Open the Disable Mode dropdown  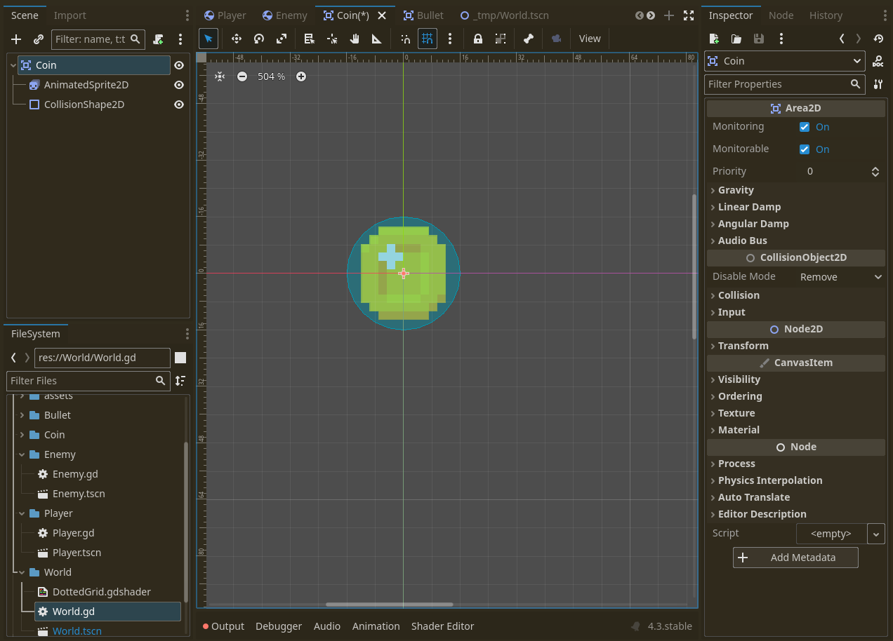point(840,276)
